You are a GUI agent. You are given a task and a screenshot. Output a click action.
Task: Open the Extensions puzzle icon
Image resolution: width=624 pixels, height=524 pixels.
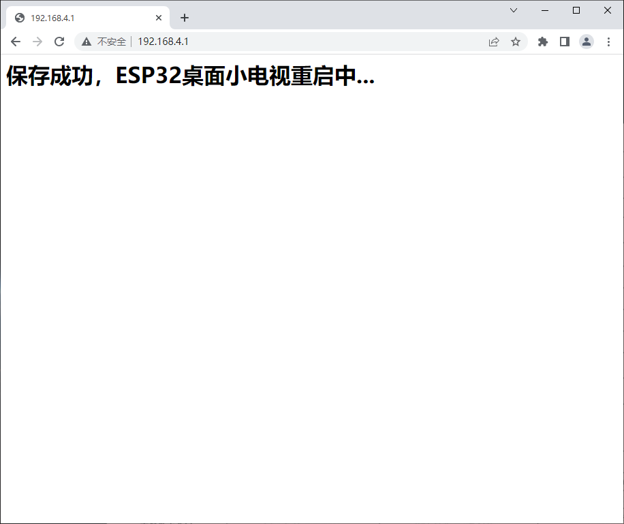pos(543,42)
